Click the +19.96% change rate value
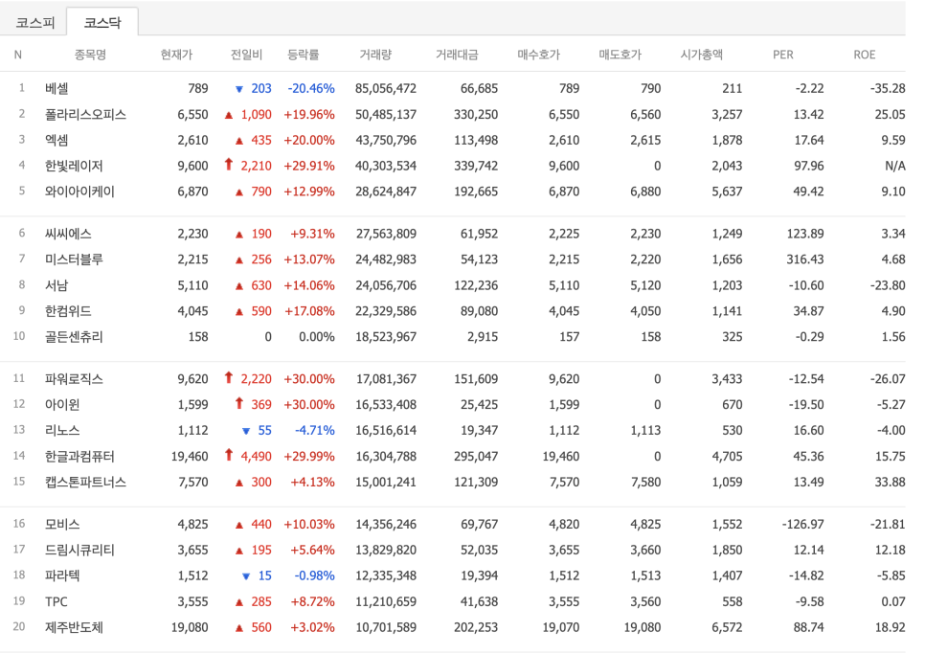Image resolution: width=925 pixels, height=654 pixels. (x=309, y=114)
